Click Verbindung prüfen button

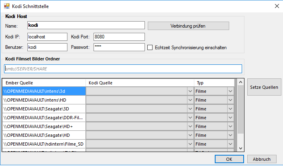188,26
